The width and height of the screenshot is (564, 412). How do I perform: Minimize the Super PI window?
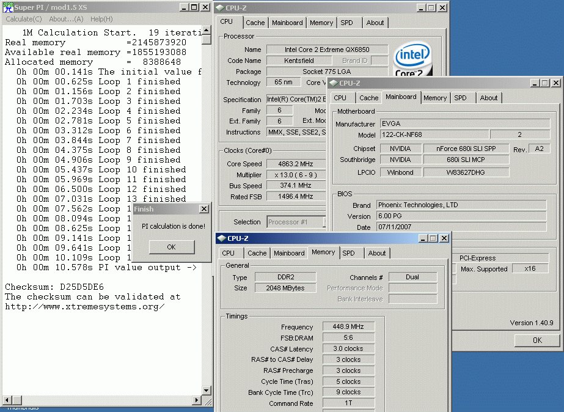pyautogui.click(x=184, y=7)
